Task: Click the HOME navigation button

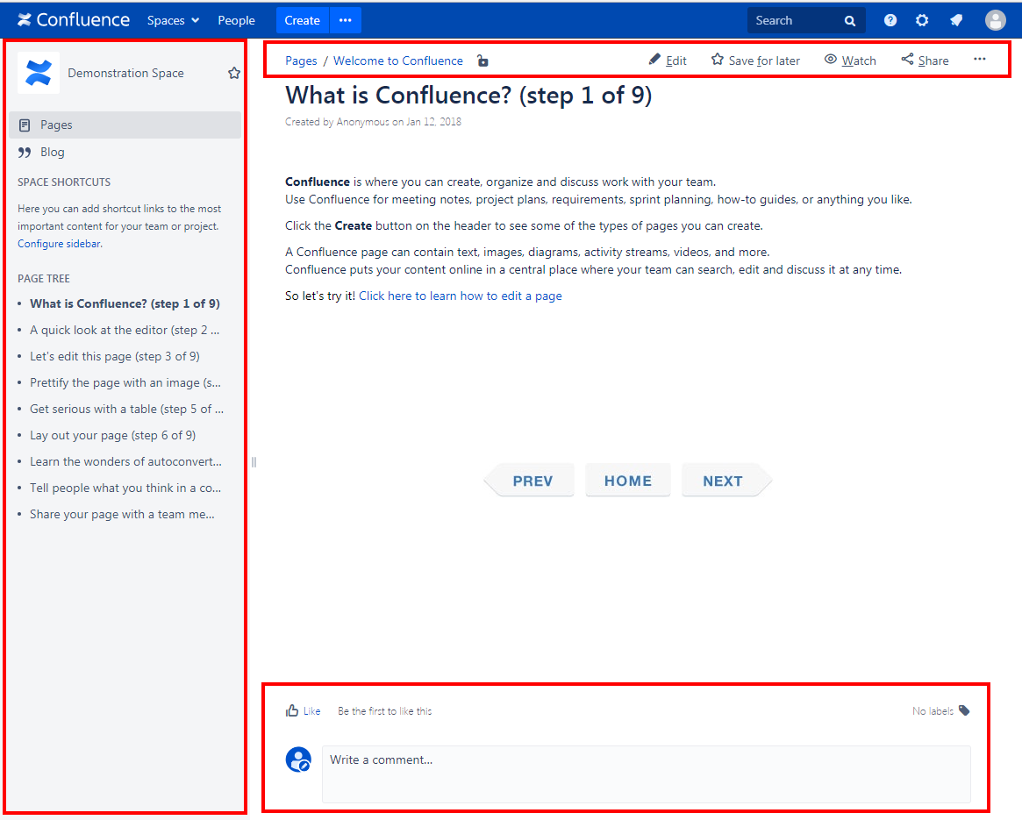Action: tap(627, 481)
